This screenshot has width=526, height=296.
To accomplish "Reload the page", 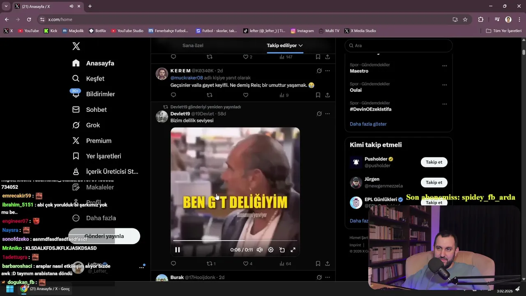I will (x=29, y=19).
